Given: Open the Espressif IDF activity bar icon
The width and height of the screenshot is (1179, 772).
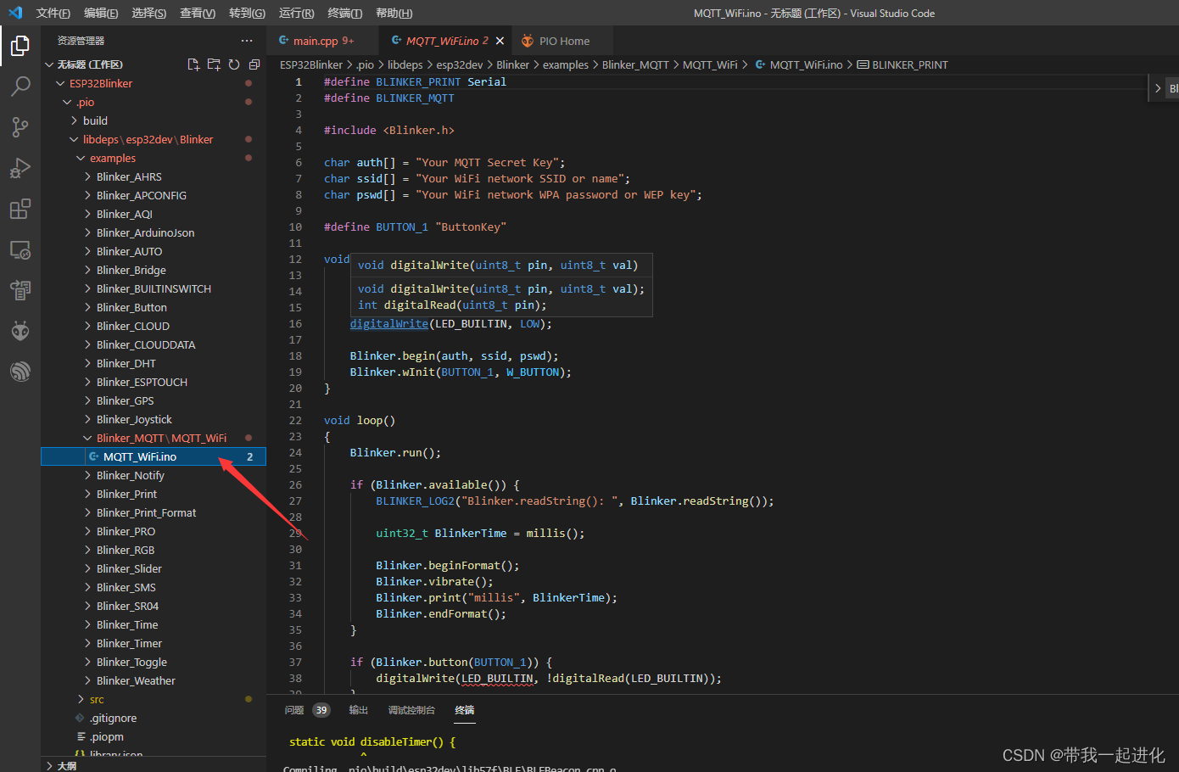Looking at the screenshot, I should pyautogui.click(x=20, y=372).
